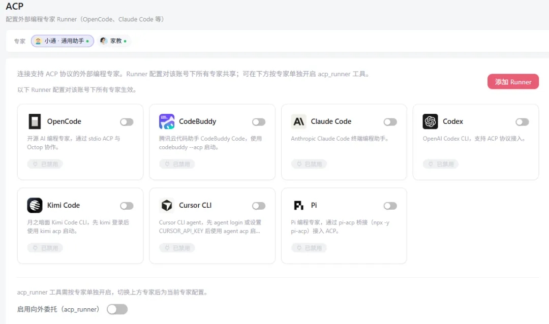Turn on the Cursor CLI toggle

[259, 206]
